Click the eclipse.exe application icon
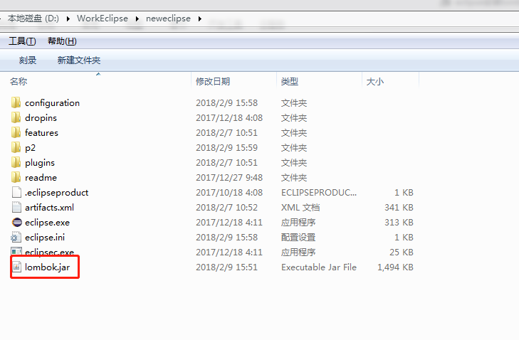 point(16,222)
